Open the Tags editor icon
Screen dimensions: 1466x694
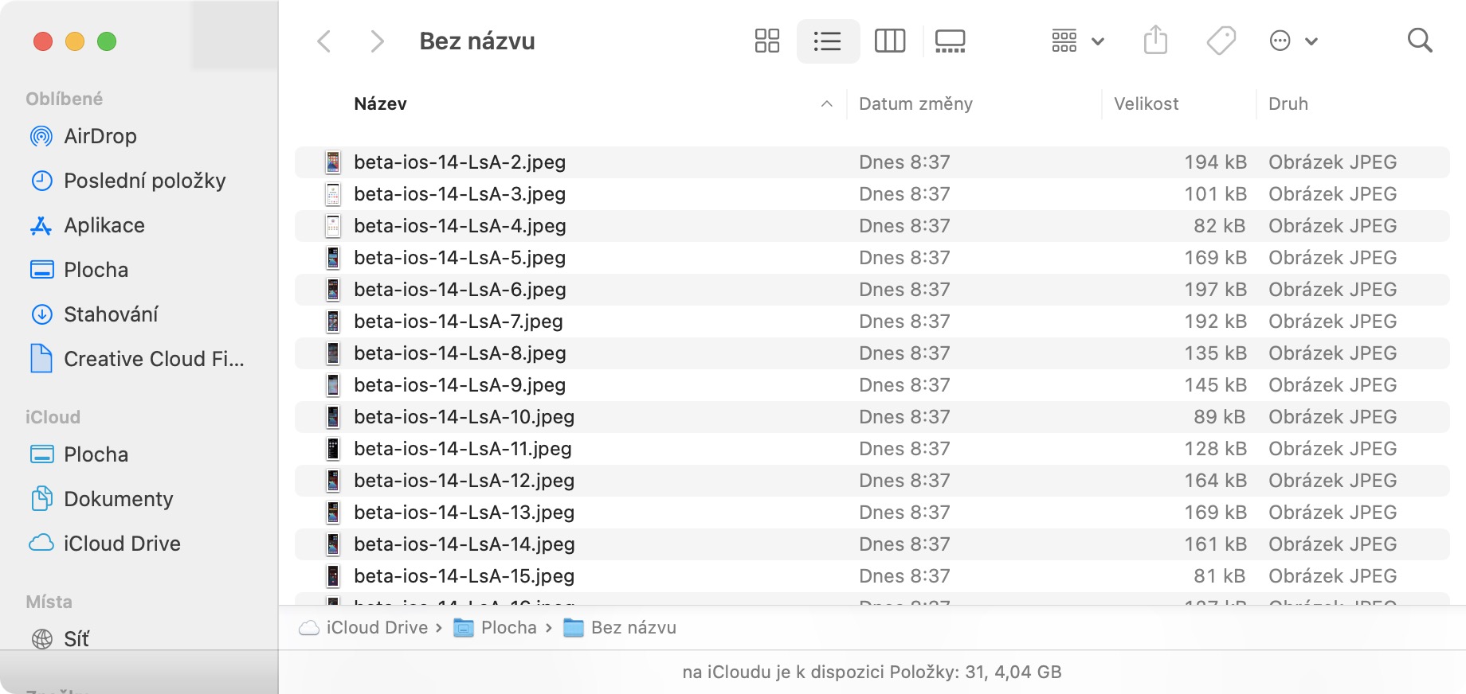[x=1221, y=41]
